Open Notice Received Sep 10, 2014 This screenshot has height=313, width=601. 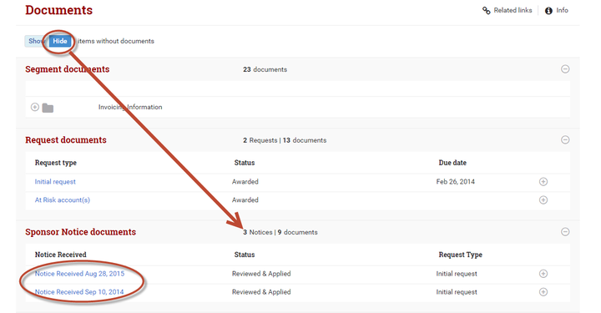(79, 292)
